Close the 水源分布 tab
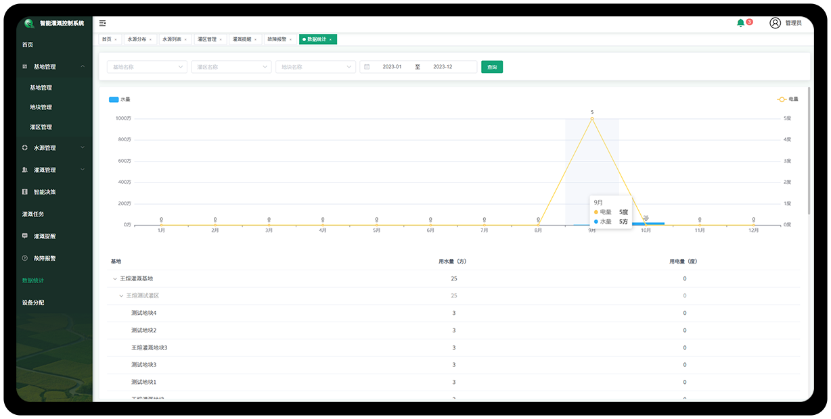 pyautogui.click(x=152, y=40)
